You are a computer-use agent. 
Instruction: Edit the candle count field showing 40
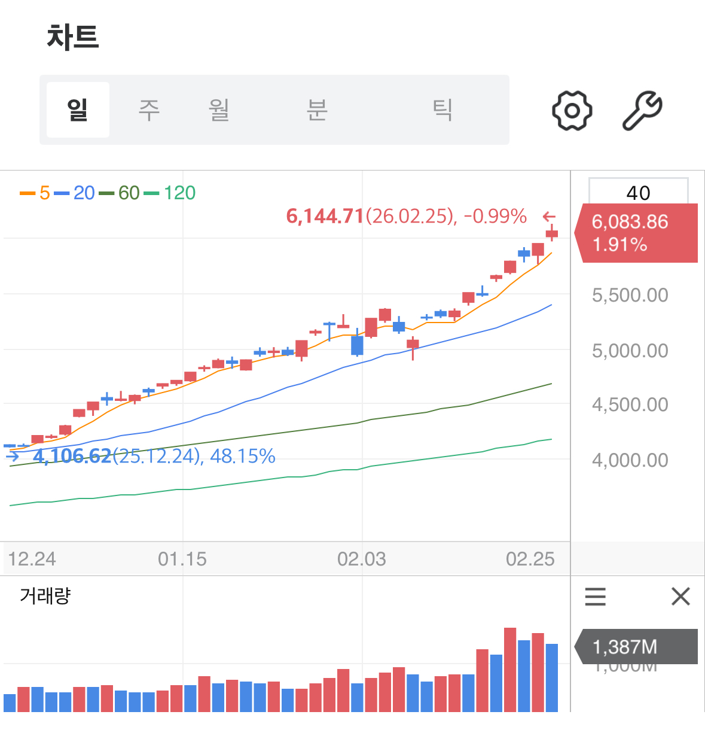point(638,192)
